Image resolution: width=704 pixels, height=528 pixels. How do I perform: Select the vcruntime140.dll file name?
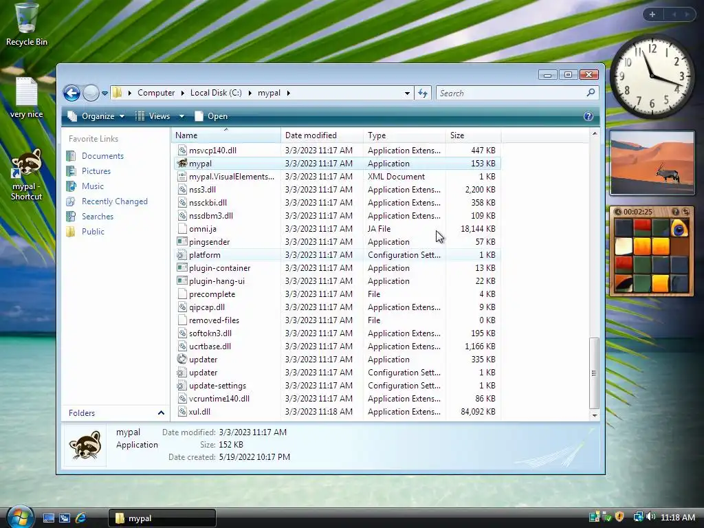tap(219, 399)
